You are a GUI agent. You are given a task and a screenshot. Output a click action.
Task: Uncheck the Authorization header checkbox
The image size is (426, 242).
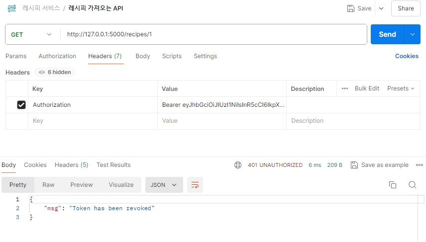21,105
